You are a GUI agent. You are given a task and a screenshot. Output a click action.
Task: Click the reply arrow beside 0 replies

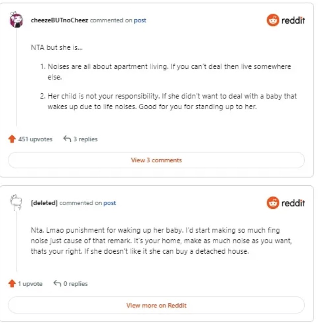57,284
